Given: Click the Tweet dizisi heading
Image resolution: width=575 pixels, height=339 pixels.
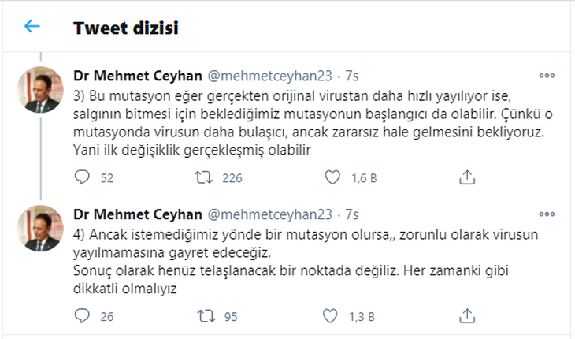Looking at the screenshot, I should 126,28.
